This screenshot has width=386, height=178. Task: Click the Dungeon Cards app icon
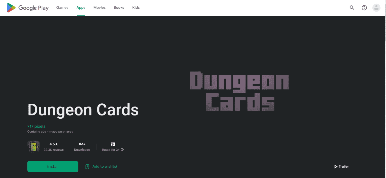(33, 147)
